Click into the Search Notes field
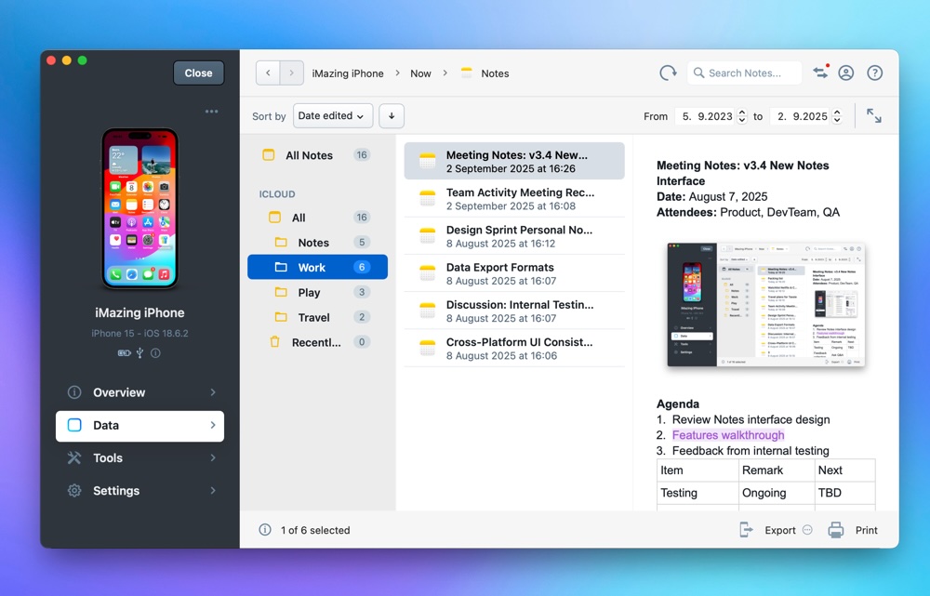This screenshot has height=596, width=930. (x=744, y=73)
